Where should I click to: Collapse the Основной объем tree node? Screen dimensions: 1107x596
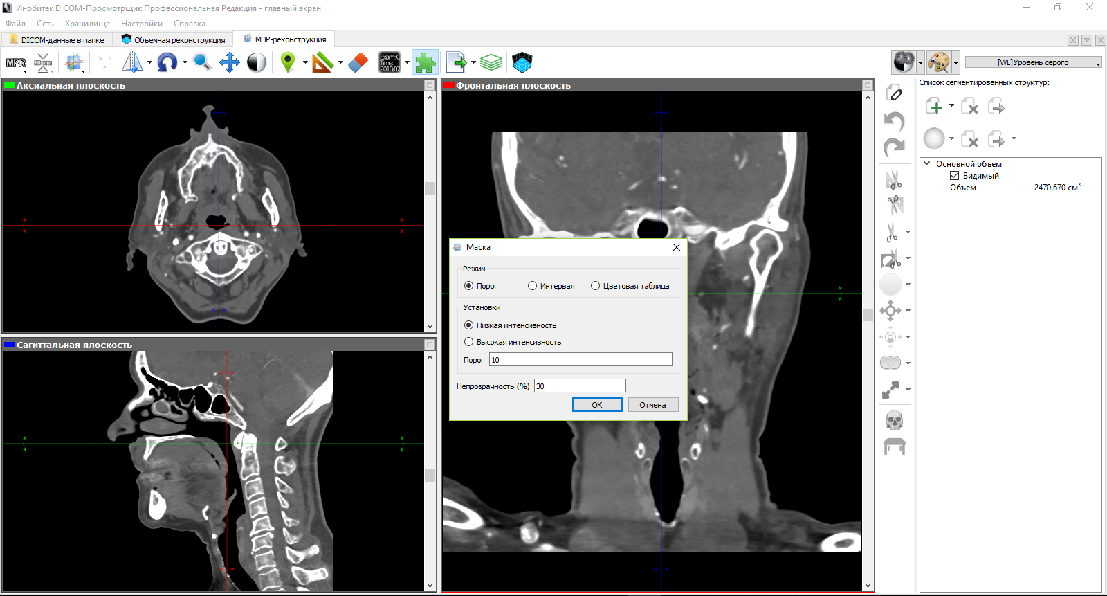(927, 164)
